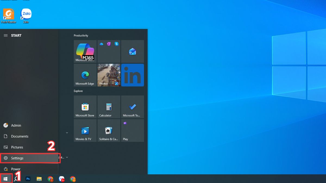326x183 pixels.
Task: Launch the Microsoft Edge tile
Action: pos(85,75)
